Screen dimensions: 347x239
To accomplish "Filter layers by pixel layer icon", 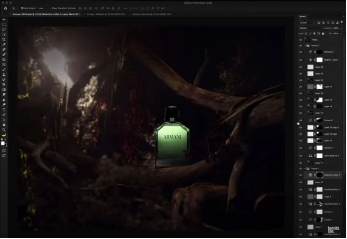I will 319,23.
